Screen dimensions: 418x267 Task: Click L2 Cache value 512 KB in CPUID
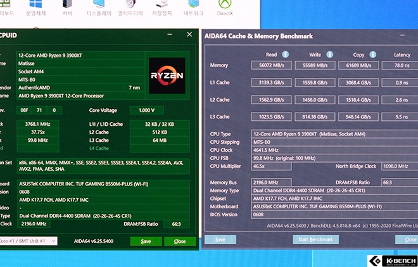(x=160, y=132)
